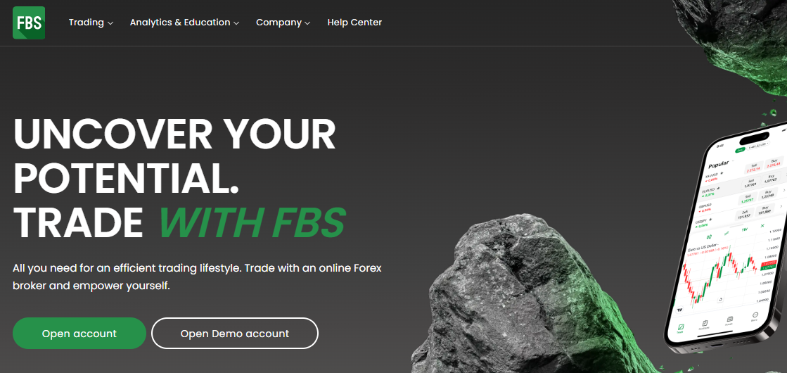This screenshot has width=787, height=373.
Task: Expand the Analytics & Education chevron arrow
Action: click(236, 23)
